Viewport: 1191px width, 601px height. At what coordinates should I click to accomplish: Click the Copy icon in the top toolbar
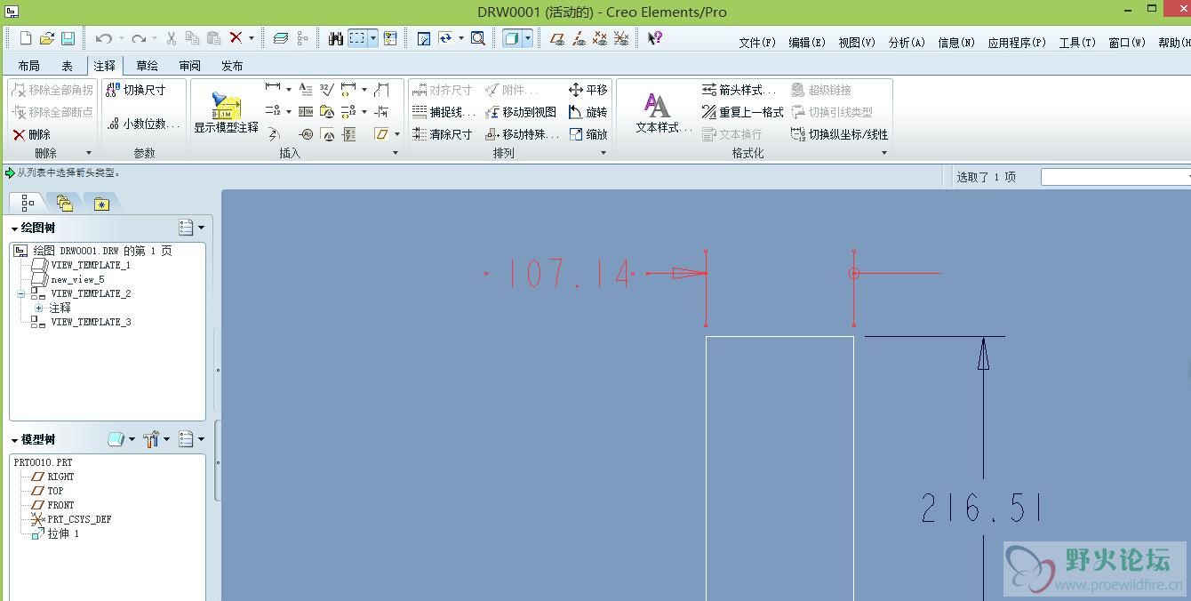coord(192,38)
